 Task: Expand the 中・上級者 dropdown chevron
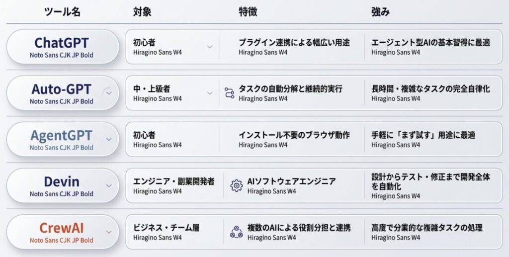tap(209, 93)
